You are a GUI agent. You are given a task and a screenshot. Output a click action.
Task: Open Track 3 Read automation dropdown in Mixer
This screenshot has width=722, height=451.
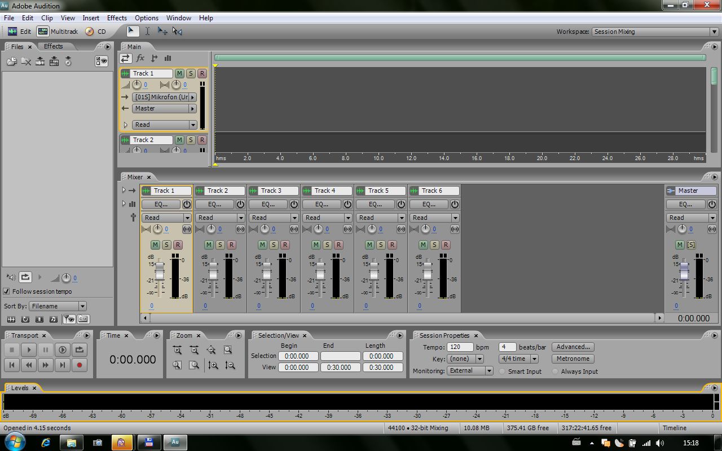click(x=274, y=218)
